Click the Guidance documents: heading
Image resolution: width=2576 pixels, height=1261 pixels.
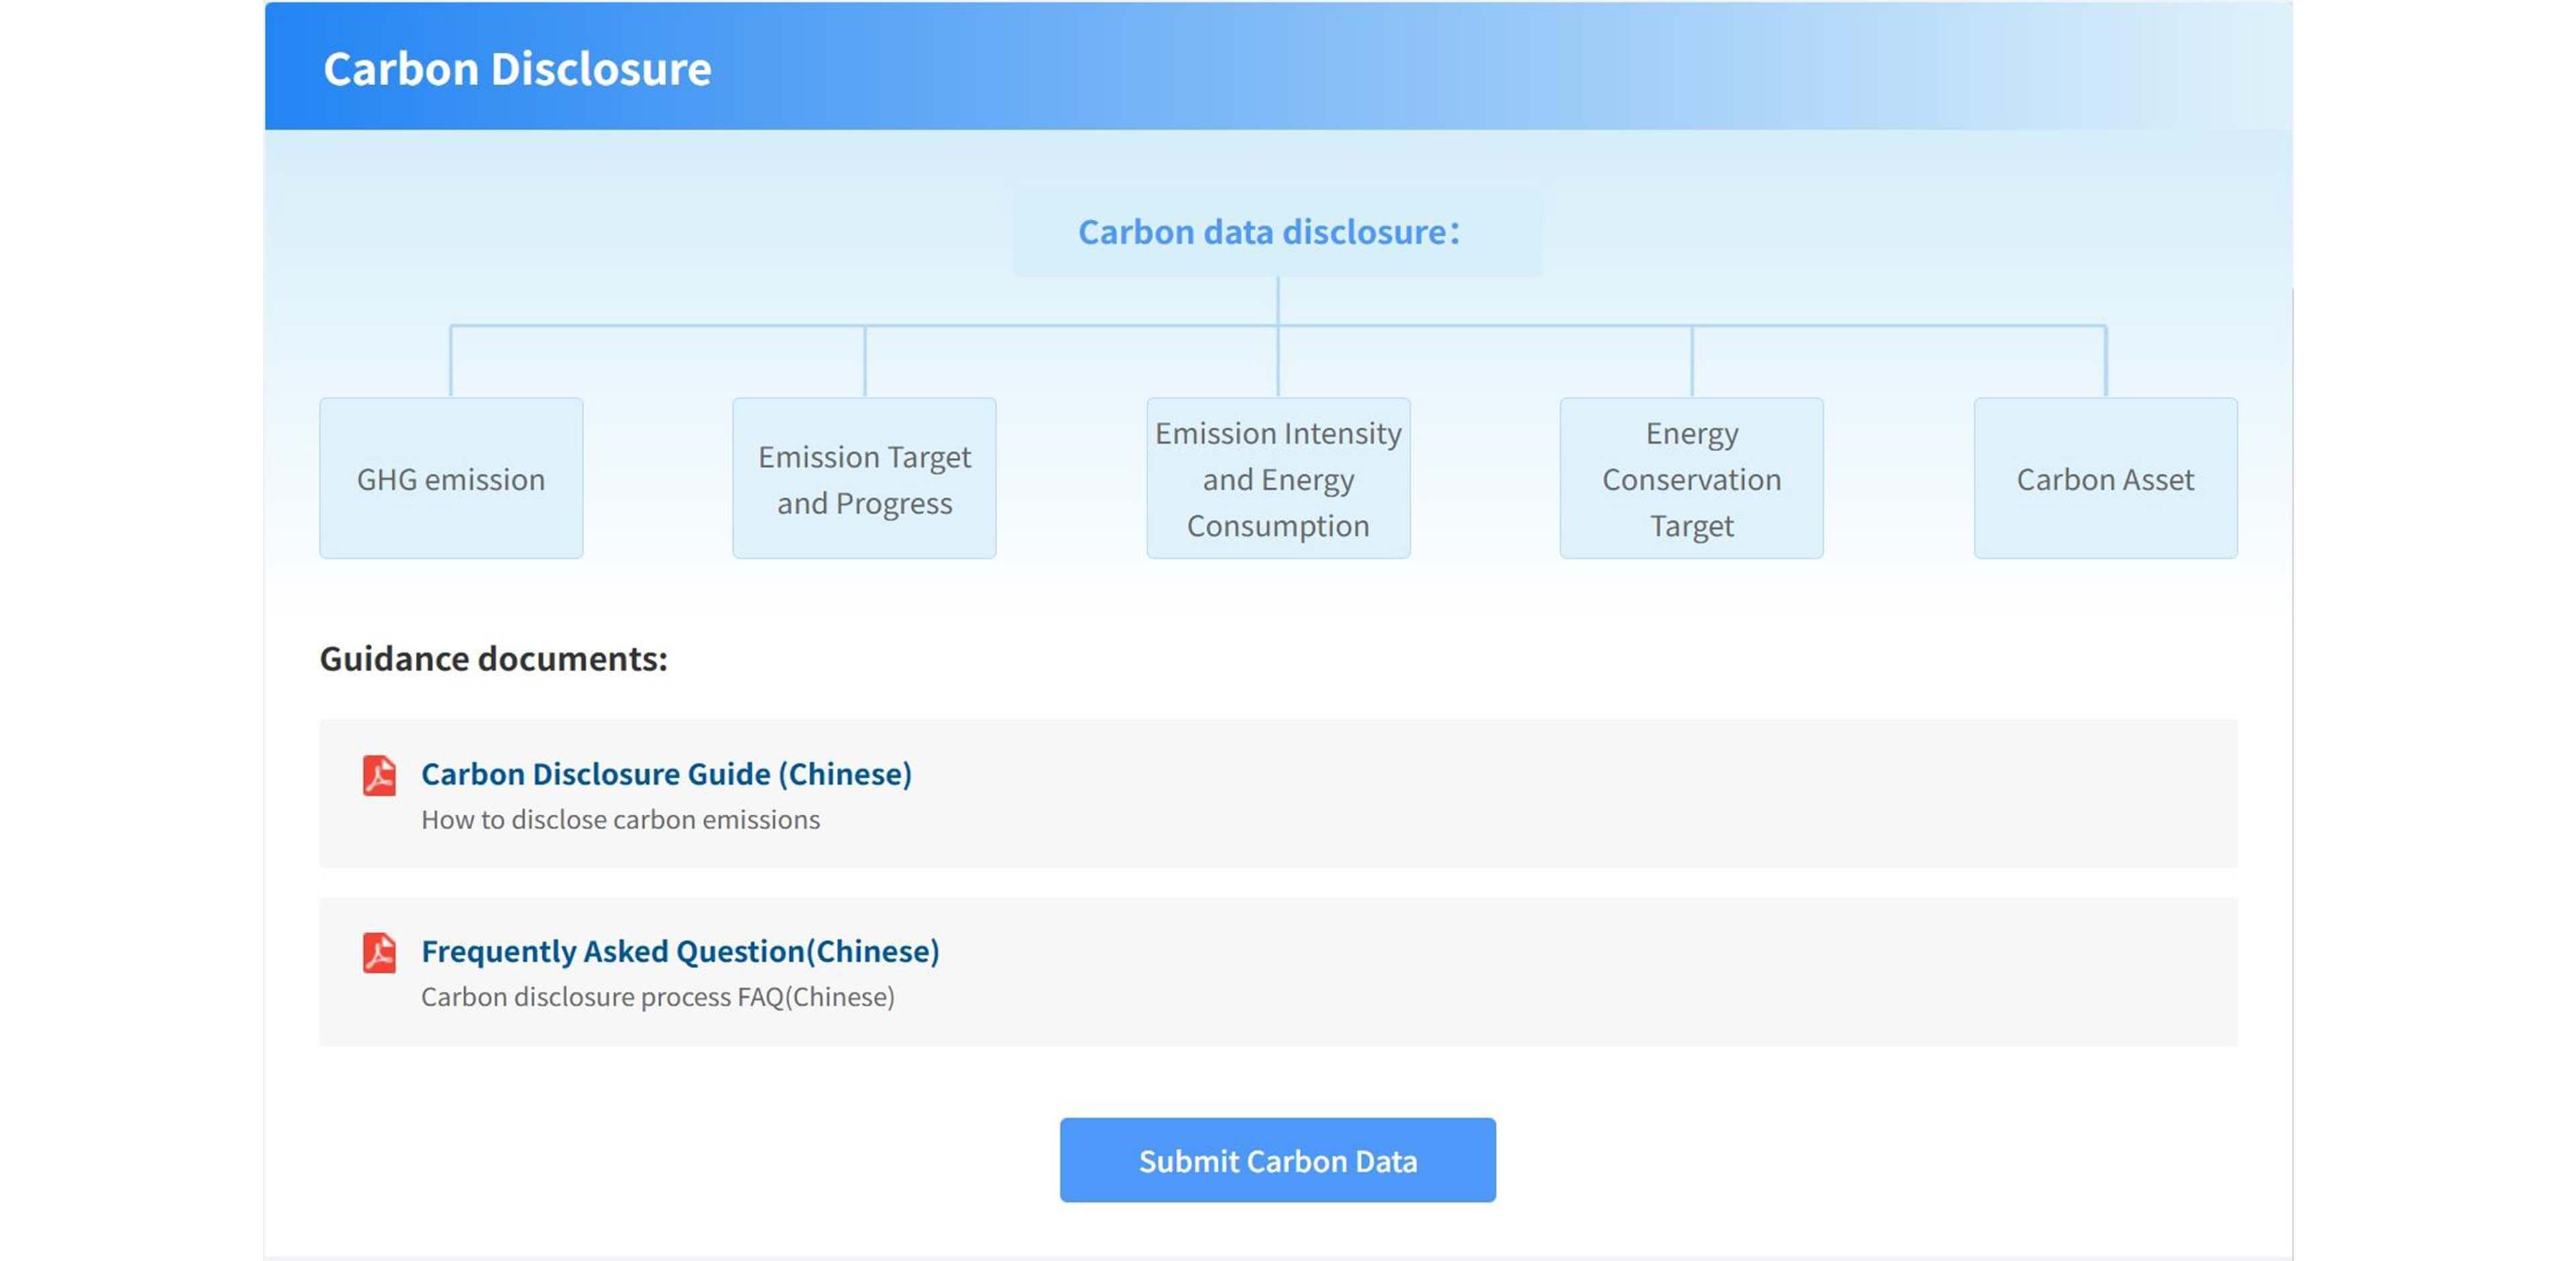coord(493,658)
